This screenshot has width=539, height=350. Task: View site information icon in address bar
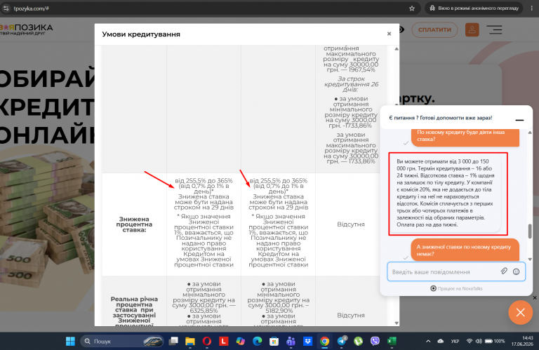[6, 8]
